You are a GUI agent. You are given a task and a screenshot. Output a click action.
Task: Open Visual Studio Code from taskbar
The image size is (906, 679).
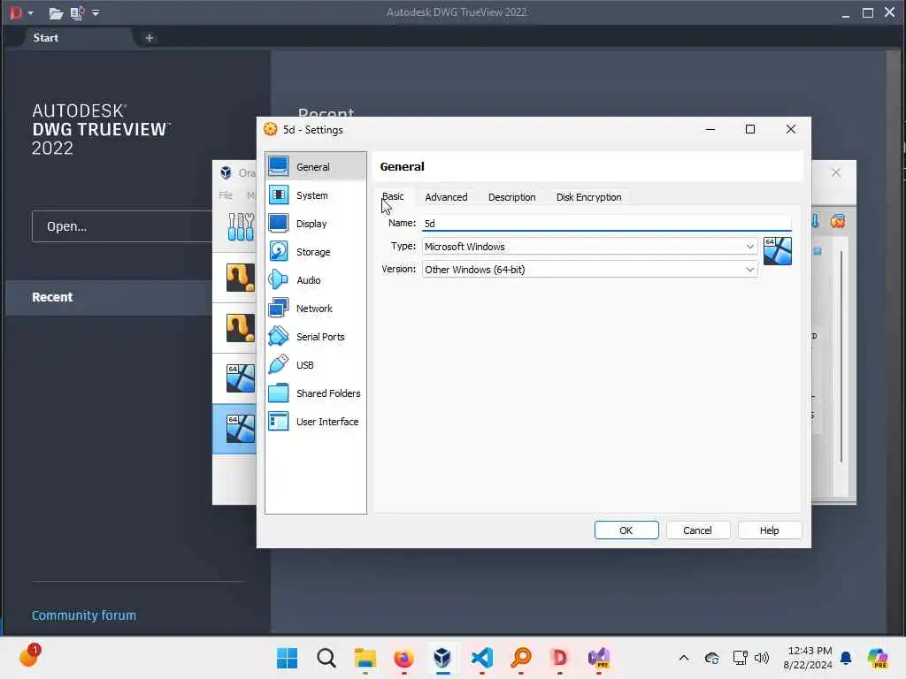point(482,658)
